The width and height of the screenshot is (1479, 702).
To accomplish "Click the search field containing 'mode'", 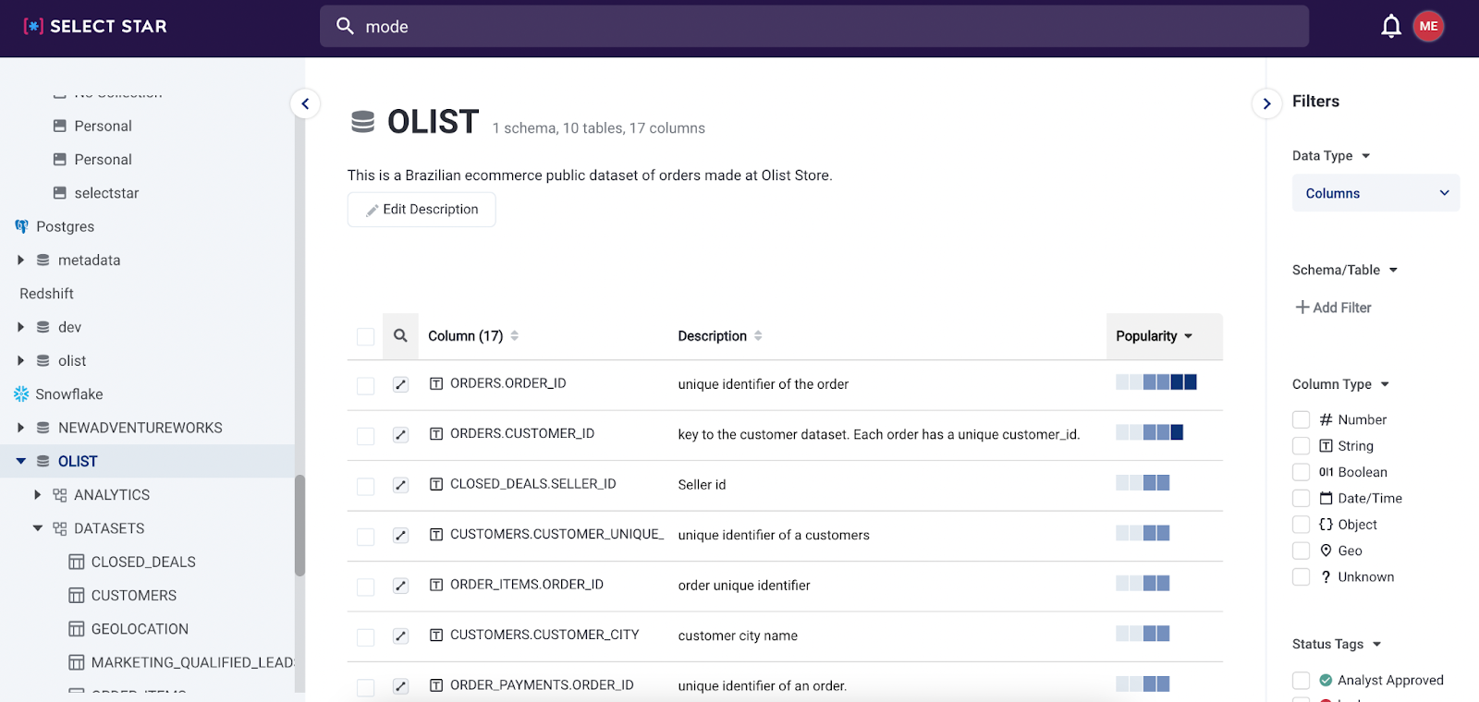I will pyautogui.click(x=814, y=26).
